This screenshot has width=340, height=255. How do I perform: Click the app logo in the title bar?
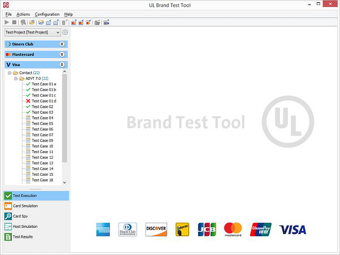[x=6, y=5]
